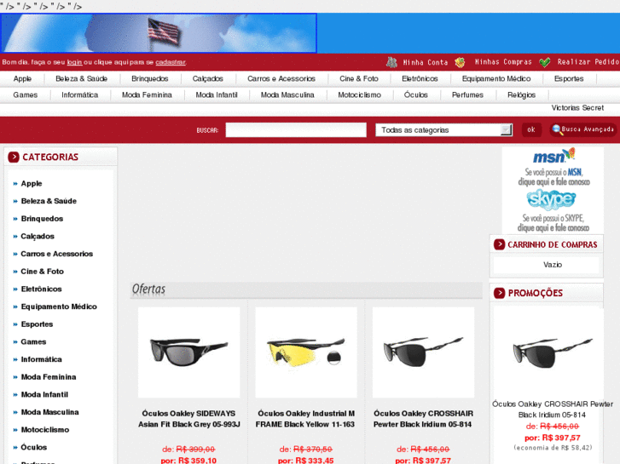This screenshot has height=464, width=620.
Task: Select Moda Infantil in sidebar
Action: coord(44,394)
